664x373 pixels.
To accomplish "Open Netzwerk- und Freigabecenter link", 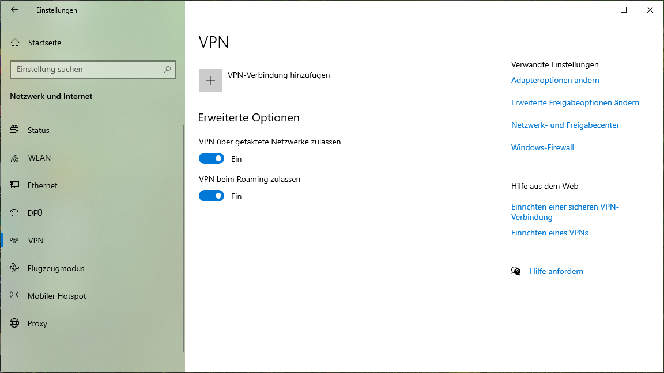I will pos(565,125).
